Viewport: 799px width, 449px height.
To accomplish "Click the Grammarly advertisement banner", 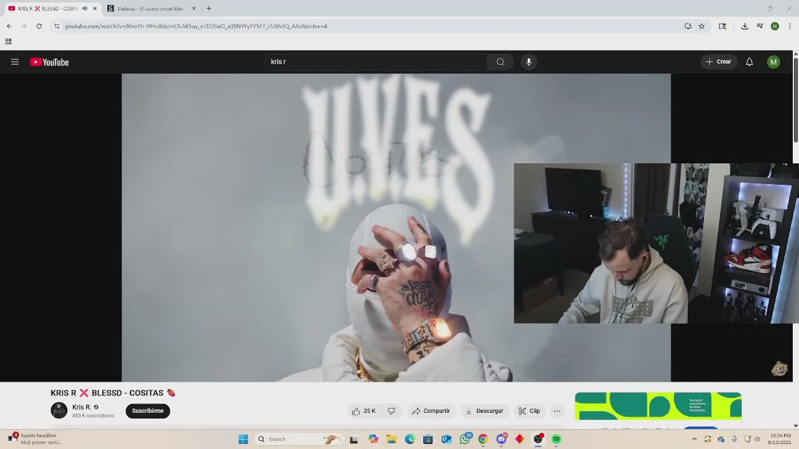I will [658, 406].
